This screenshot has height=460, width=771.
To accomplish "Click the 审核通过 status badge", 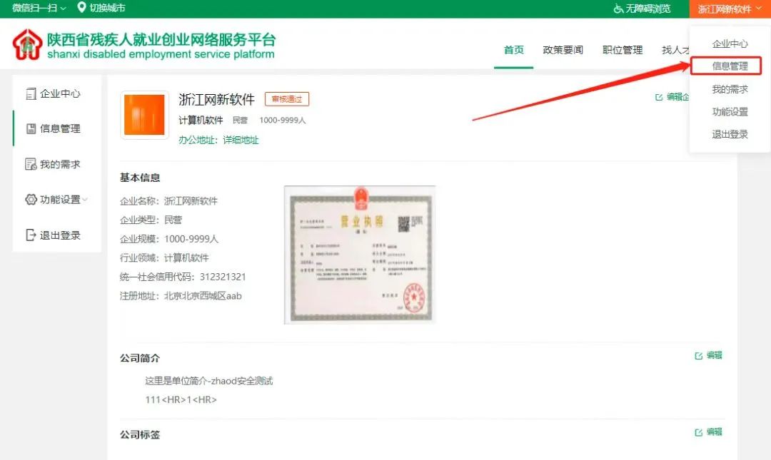I will (287, 99).
